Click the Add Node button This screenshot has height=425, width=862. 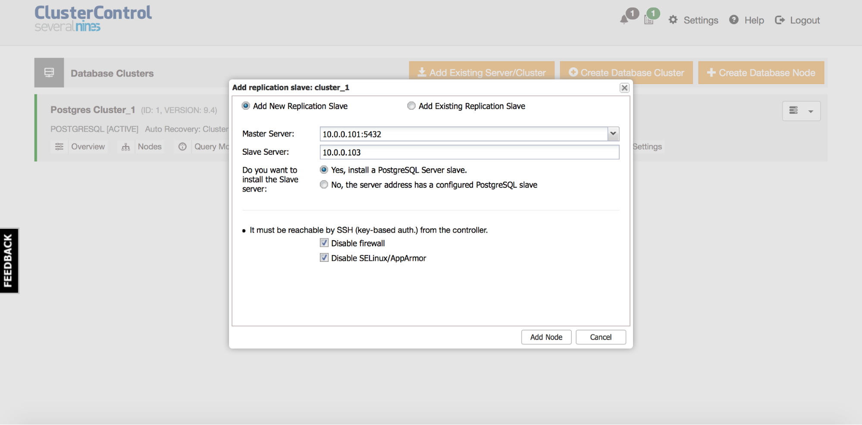(x=546, y=337)
